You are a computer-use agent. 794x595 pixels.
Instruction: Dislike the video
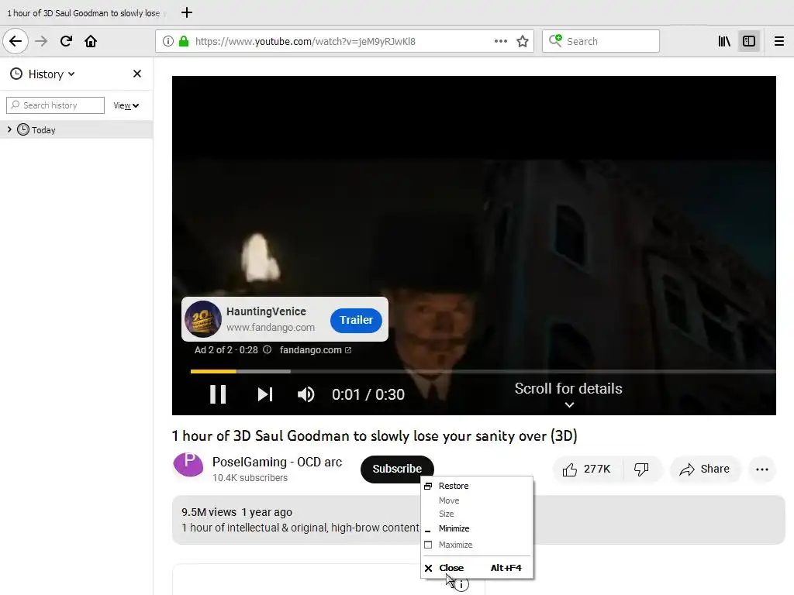pos(641,469)
